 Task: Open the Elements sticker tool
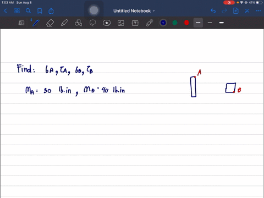(107, 23)
